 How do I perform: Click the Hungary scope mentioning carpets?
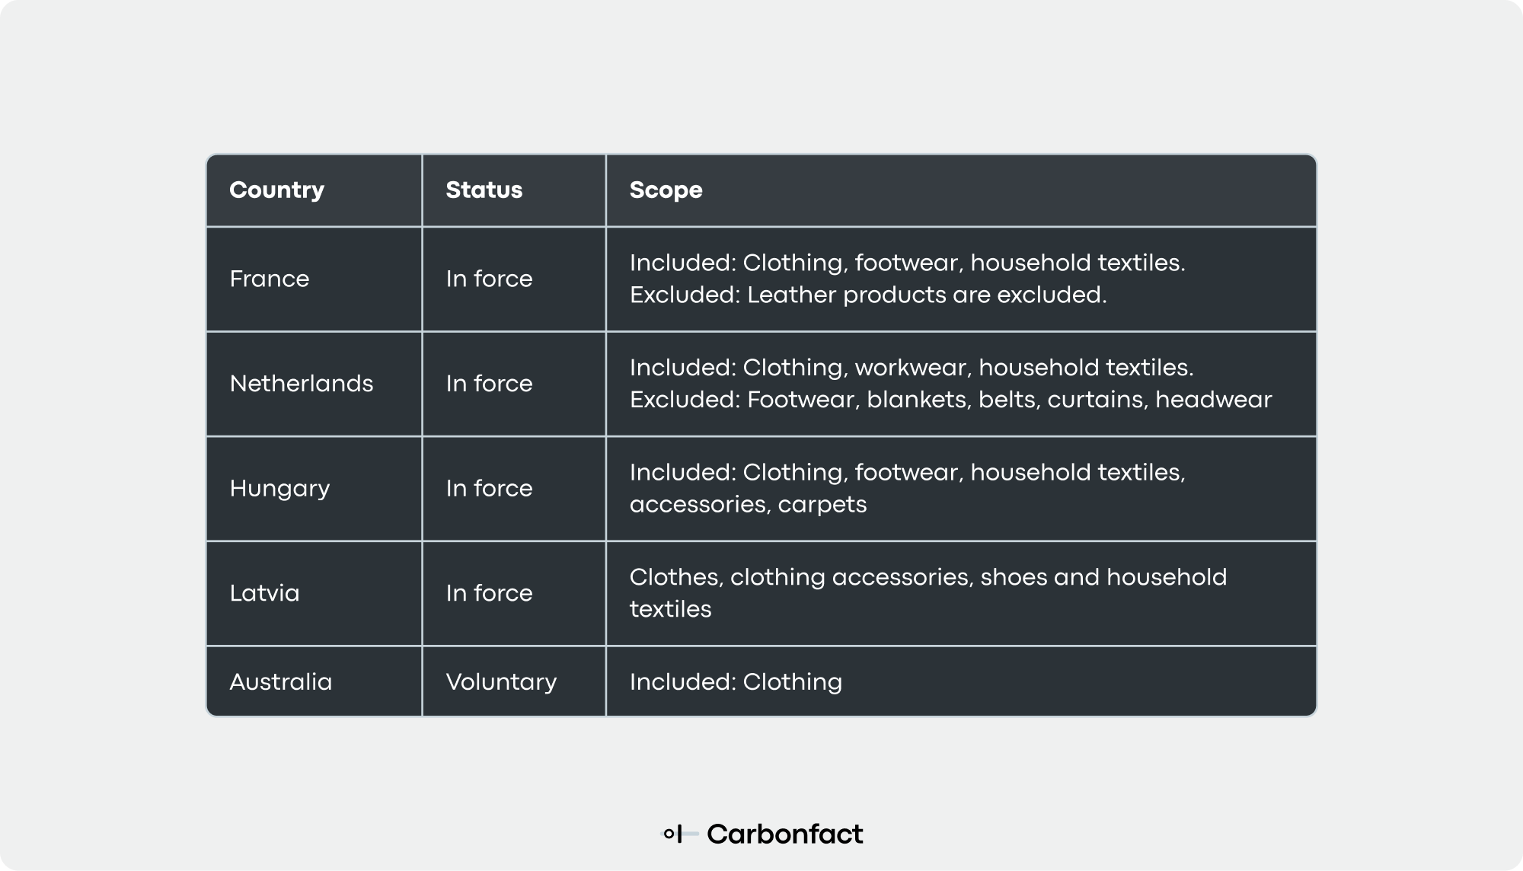[x=907, y=488]
